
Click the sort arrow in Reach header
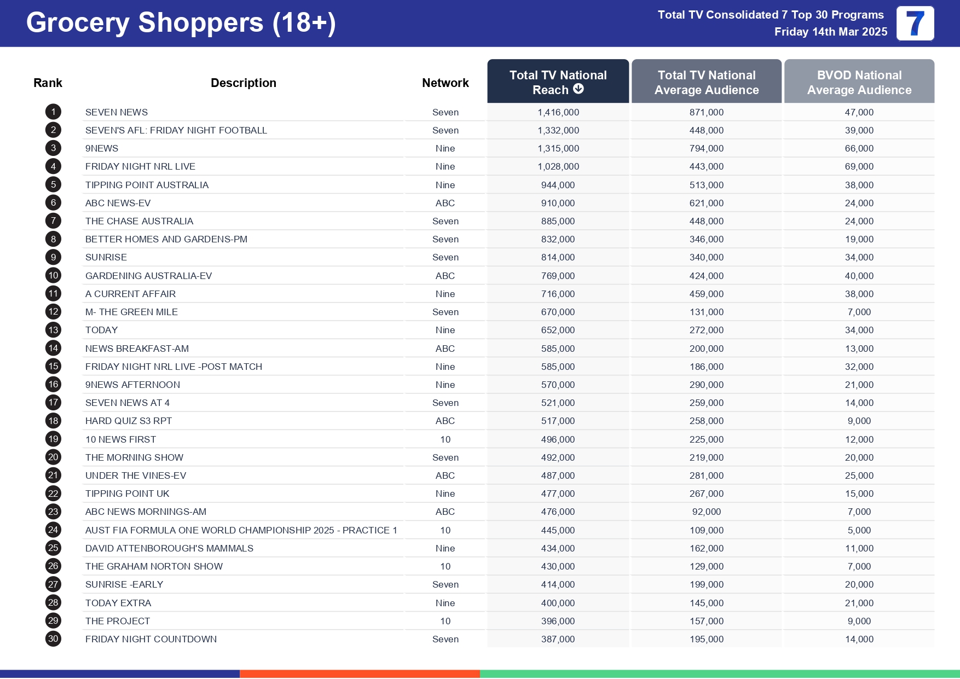579,89
